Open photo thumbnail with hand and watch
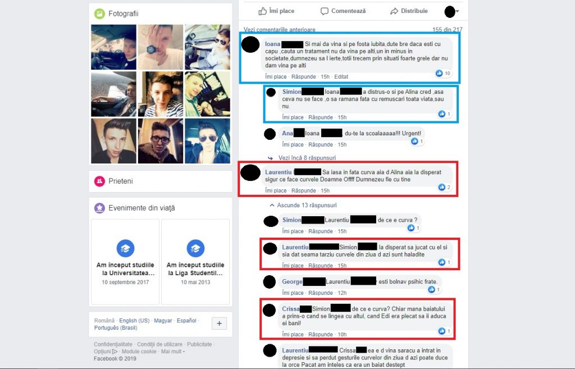This screenshot has width=575, height=369. [x=161, y=47]
